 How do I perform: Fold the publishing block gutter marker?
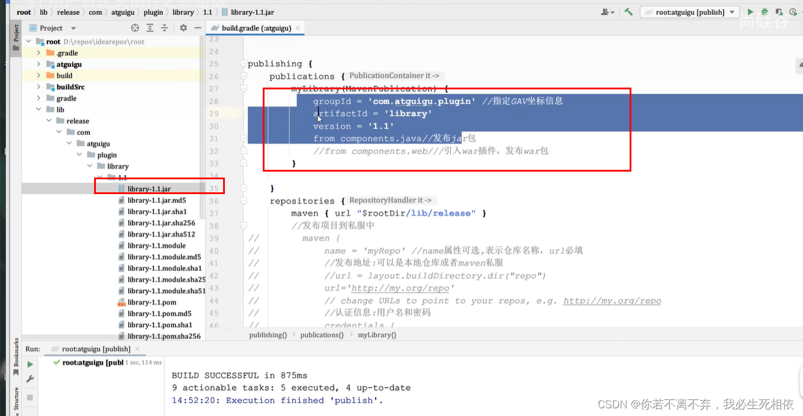243,64
